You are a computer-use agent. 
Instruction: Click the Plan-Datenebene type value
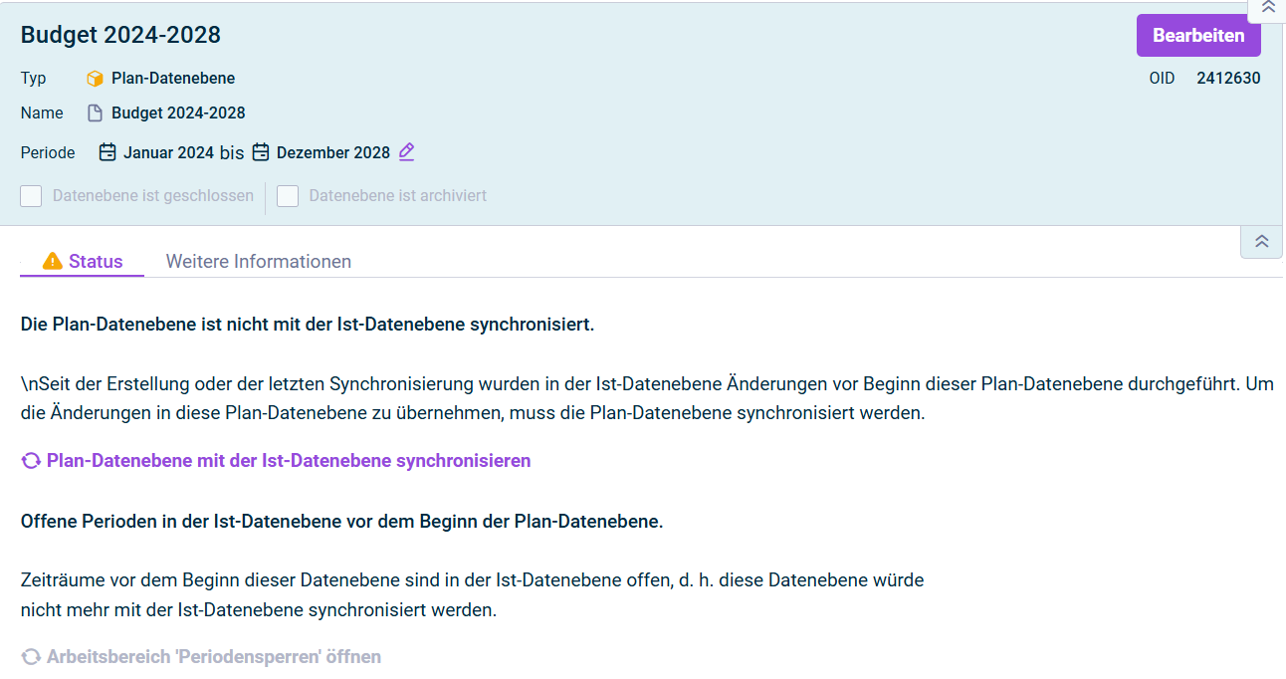pyautogui.click(x=173, y=79)
